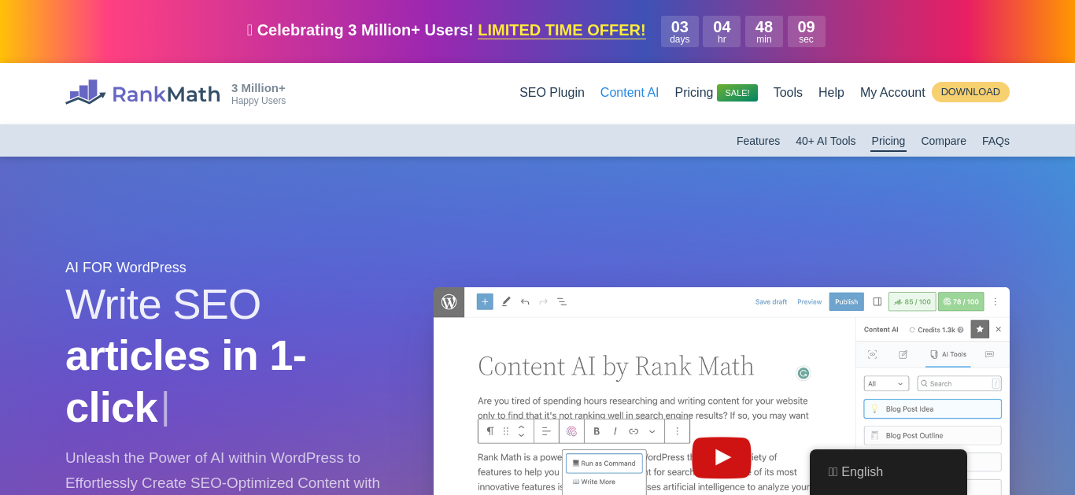This screenshot has width=1075, height=495.
Task: Click the LIMITED TIME OFFER! link
Action: [x=562, y=30]
